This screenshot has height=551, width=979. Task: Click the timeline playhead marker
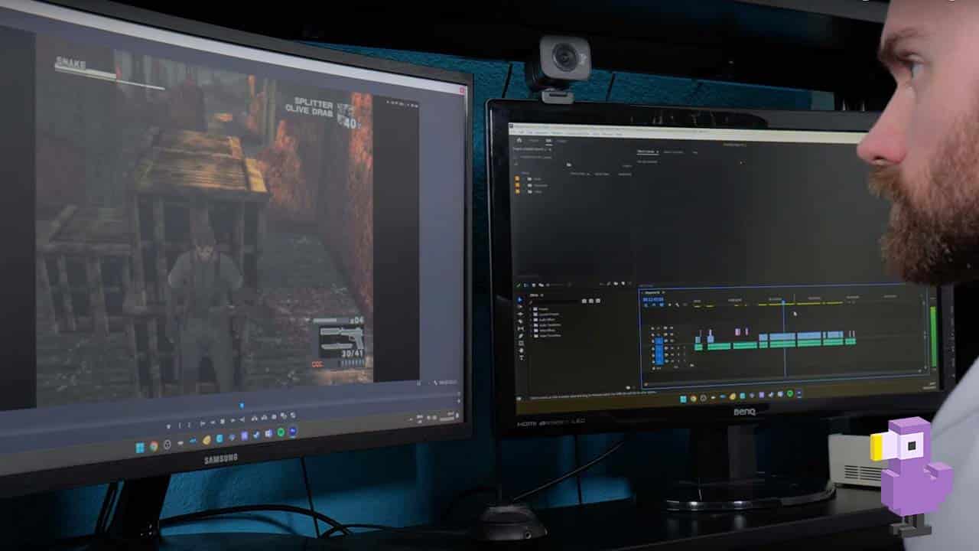(783, 302)
